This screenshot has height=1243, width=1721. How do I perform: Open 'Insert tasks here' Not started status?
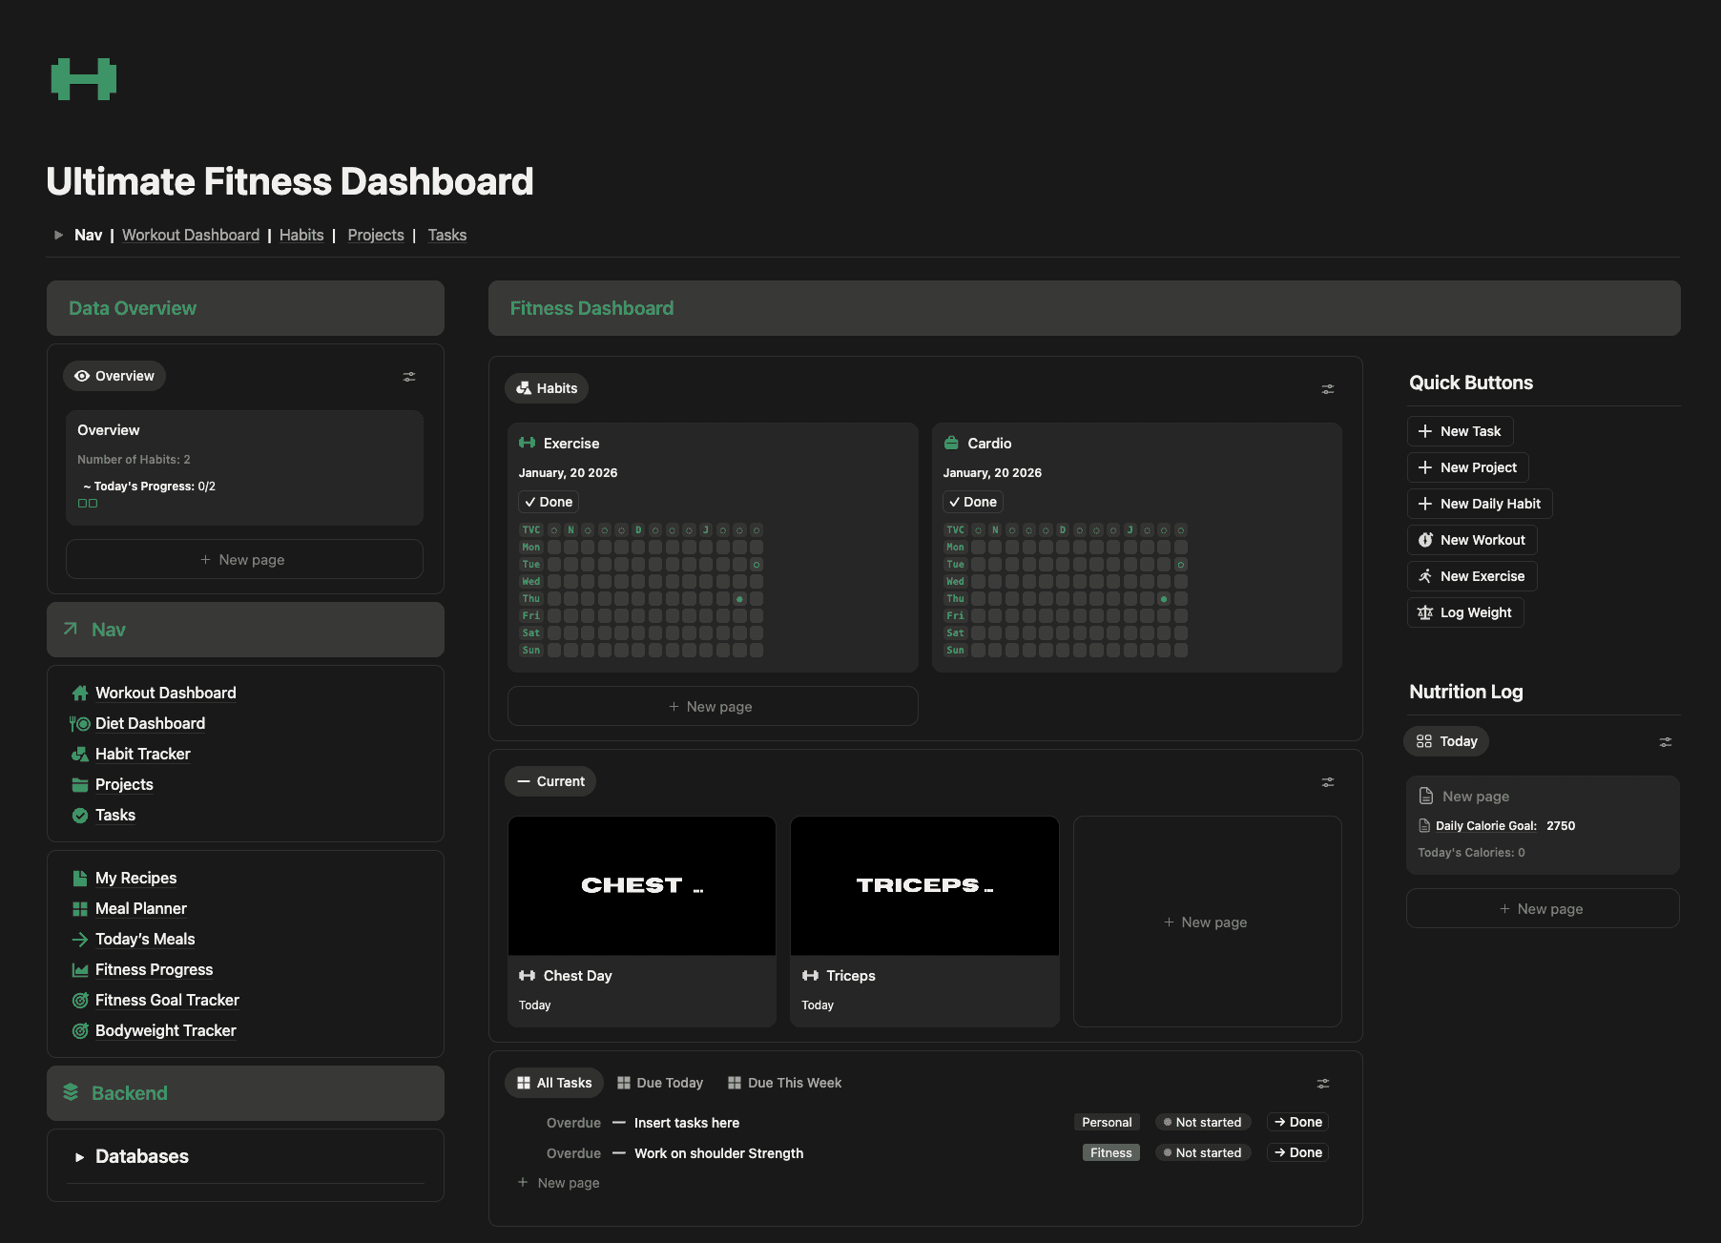tap(1203, 1123)
